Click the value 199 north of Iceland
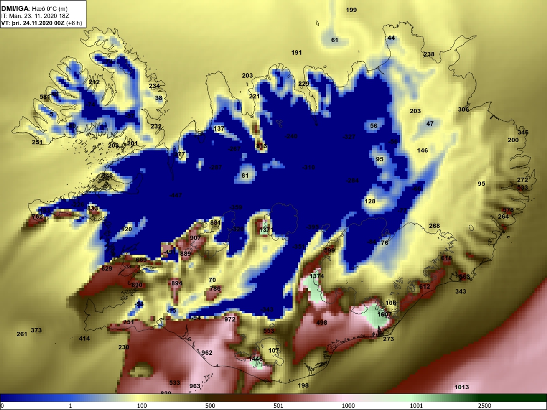 [351, 10]
